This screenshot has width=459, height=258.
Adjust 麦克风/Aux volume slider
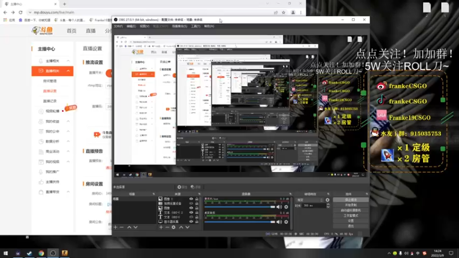(x=240, y=207)
